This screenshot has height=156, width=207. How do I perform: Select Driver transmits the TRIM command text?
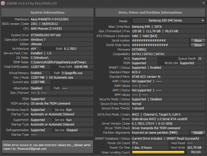[x=156, y=128]
